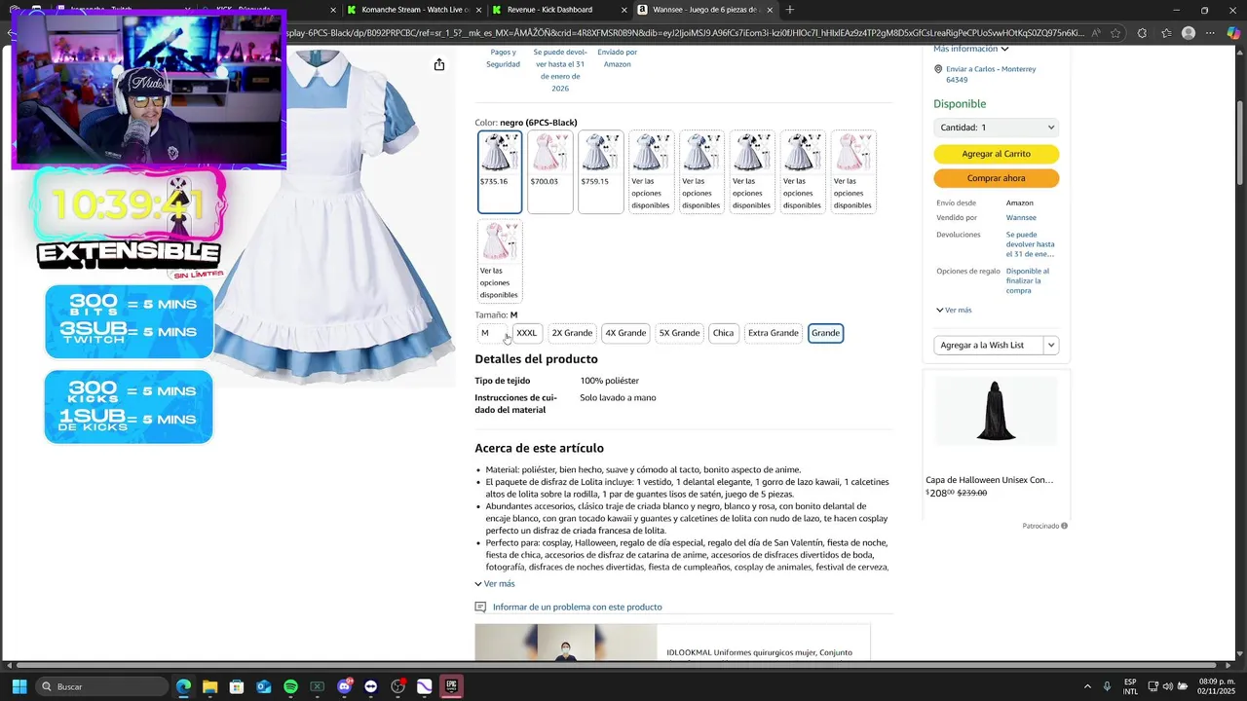
Task: Open Microsoft Store from the taskbar
Action: 237,686
